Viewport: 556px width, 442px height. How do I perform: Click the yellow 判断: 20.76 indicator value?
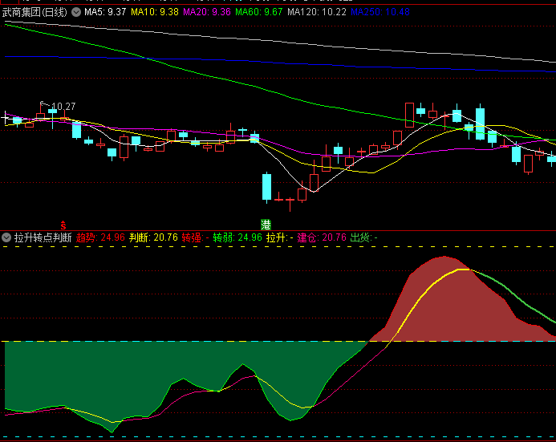click(153, 237)
